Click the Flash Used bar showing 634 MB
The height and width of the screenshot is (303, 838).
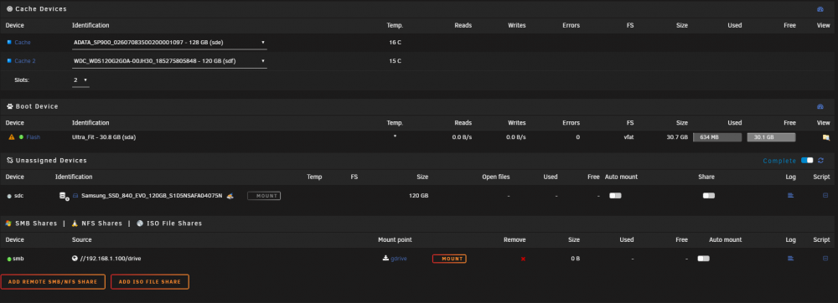pos(717,137)
